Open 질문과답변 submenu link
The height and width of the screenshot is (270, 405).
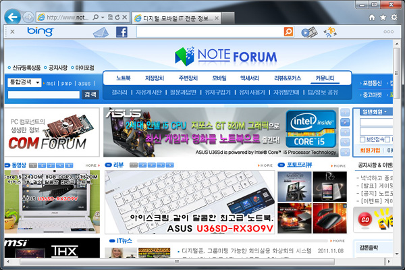pyautogui.click(x=183, y=92)
